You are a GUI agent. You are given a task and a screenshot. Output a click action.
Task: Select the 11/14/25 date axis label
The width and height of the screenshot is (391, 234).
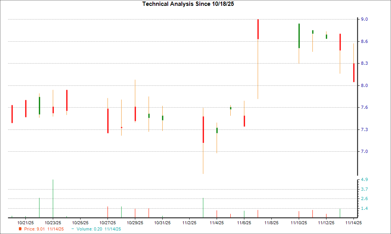(354, 222)
